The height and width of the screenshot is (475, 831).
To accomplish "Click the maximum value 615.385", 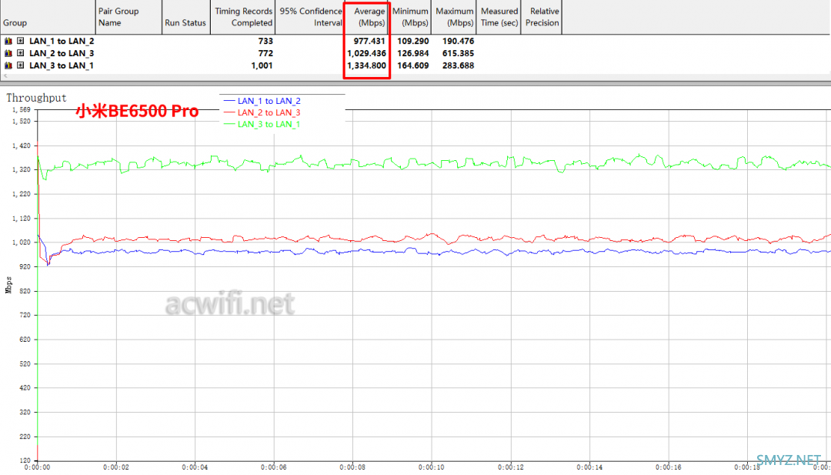I will (458, 53).
